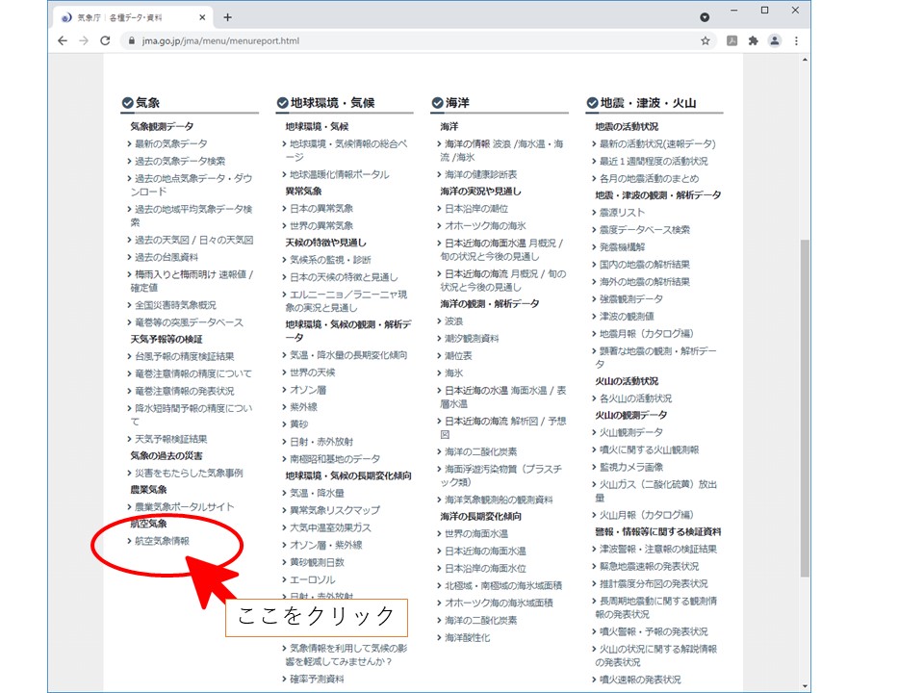View site security lock information
Image resolution: width=924 pixels, height=693 pixels.
132,40
